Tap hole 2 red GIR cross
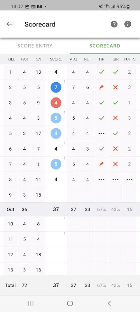The width and height of the screenshot is (140, 312). tap(115, 87)
